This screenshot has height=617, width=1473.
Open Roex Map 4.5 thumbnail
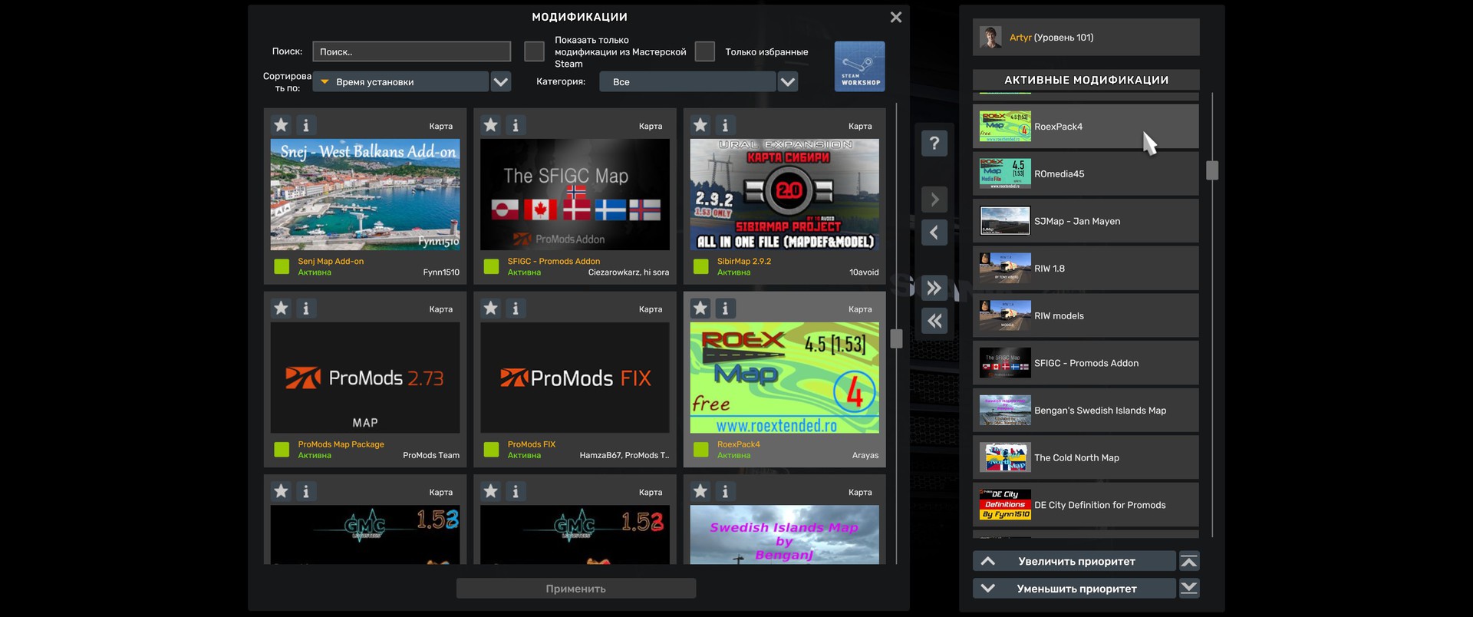[784, 378]
